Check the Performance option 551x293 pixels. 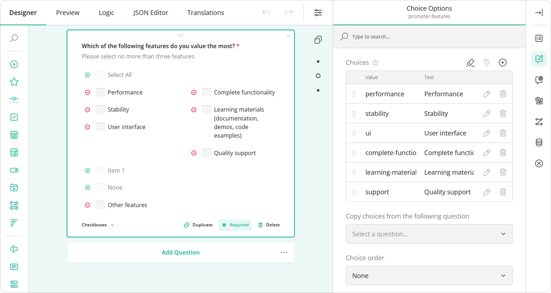100,92
